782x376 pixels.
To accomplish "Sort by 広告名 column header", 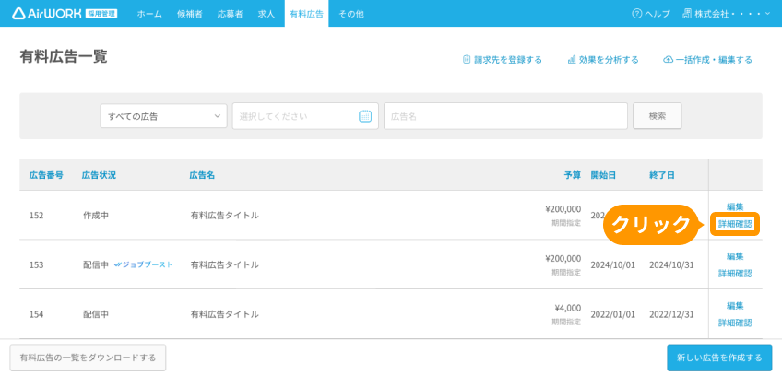I will point(202,175).
